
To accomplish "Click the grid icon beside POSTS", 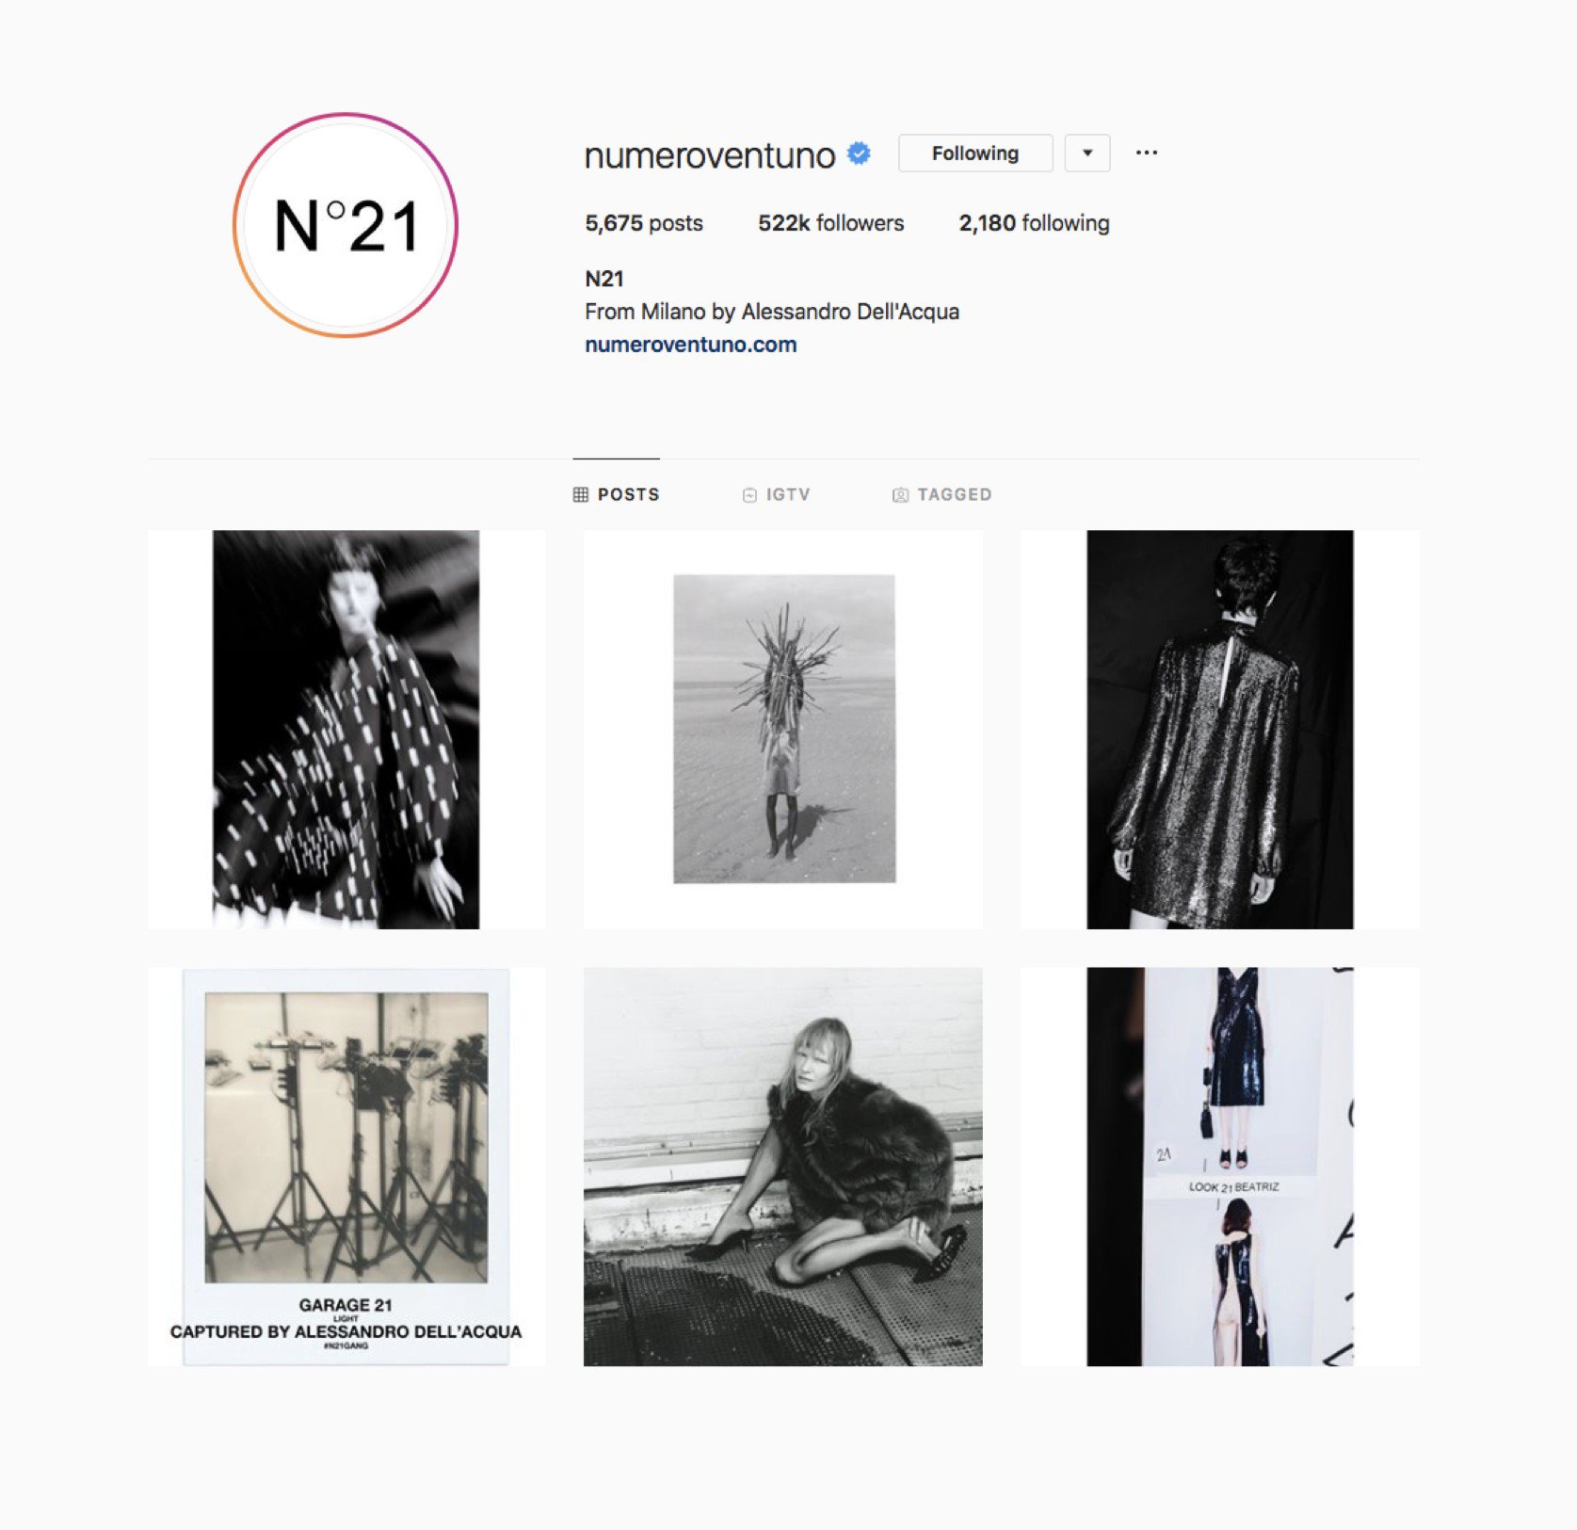I will click(581, 494).
